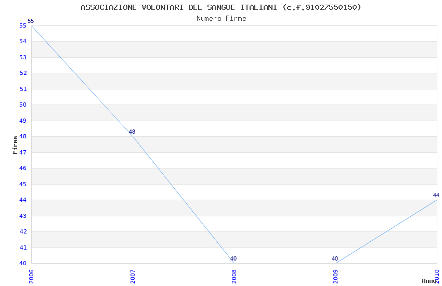Click y-axis tick value 54
Screen dimensions: 442x286
23,41
